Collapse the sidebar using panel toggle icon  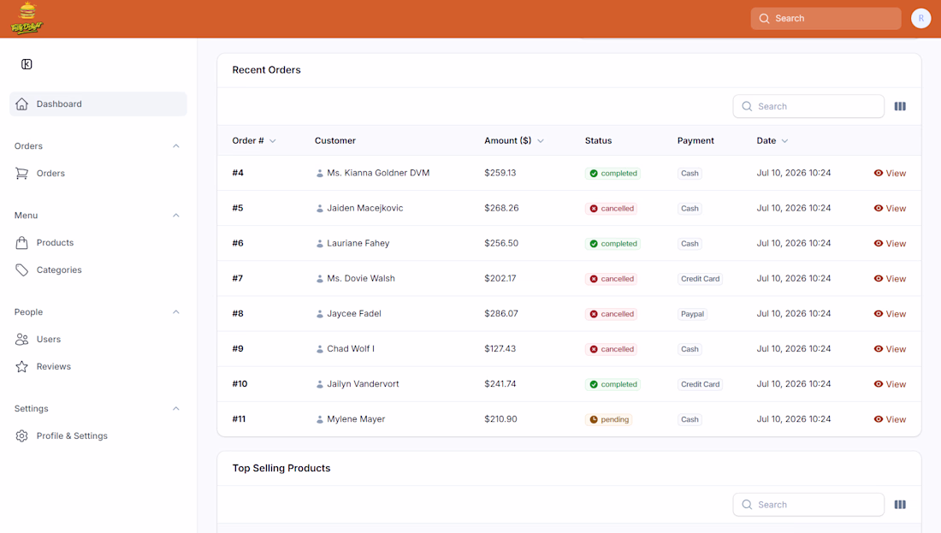point(27,64)
